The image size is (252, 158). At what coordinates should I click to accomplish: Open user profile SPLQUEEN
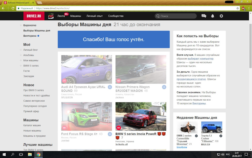pyautogui.click(x=67, y=97)
